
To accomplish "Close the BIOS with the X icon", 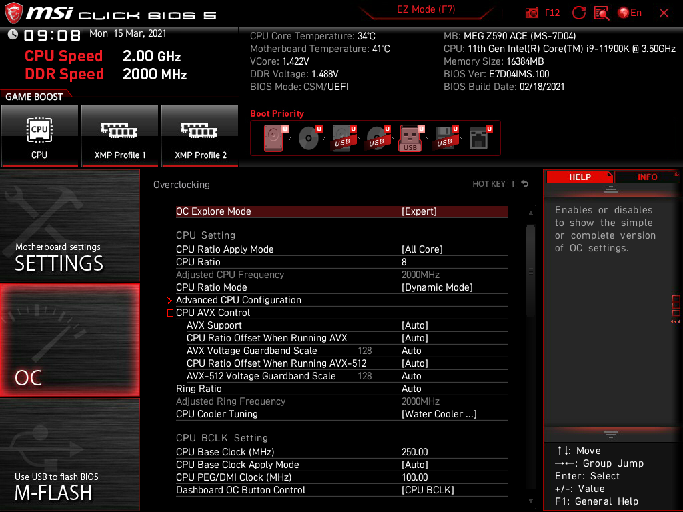I will [x=664, y=13].
